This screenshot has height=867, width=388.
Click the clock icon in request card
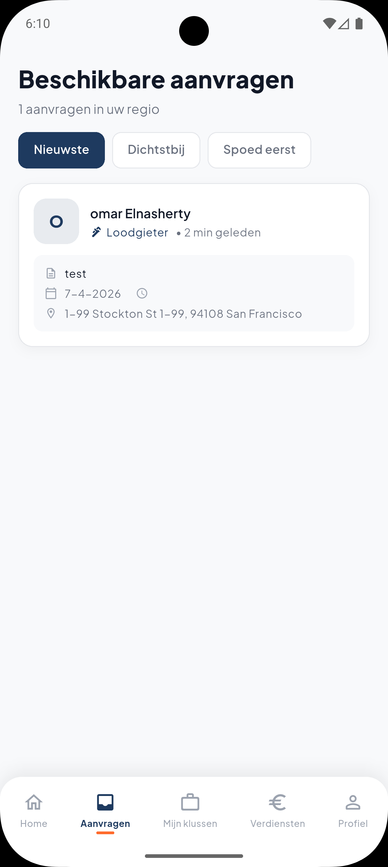pos(142,293)
